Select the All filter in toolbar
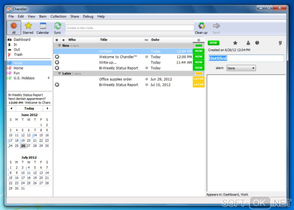294x210 pixels. tap(14, 28)
